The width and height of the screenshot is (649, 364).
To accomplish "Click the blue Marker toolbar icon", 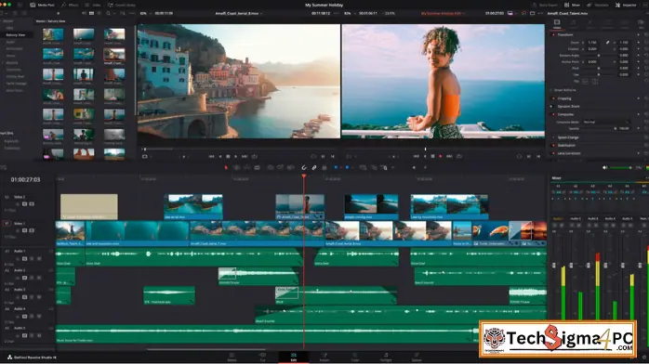I will tap(347, 167).
